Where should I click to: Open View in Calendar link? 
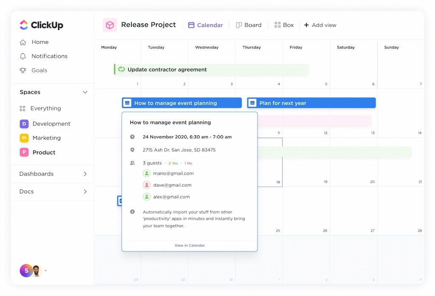(x=189, y=245)
